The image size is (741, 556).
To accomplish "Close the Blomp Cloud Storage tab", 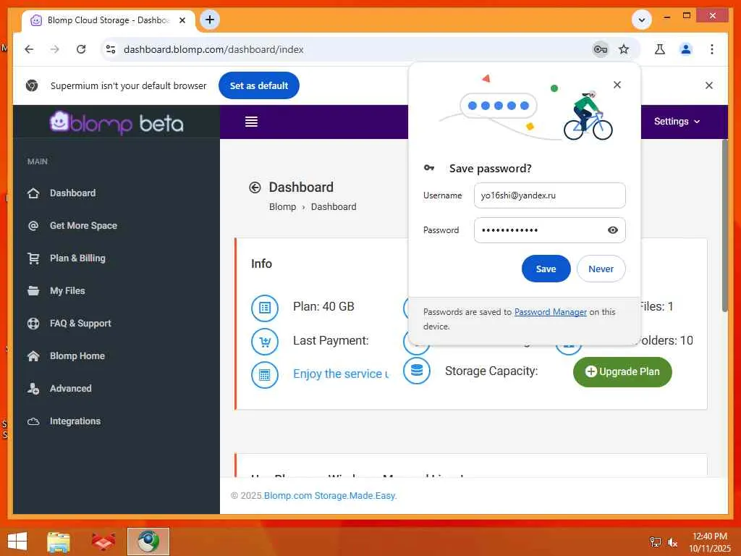I will click(182, 20).
